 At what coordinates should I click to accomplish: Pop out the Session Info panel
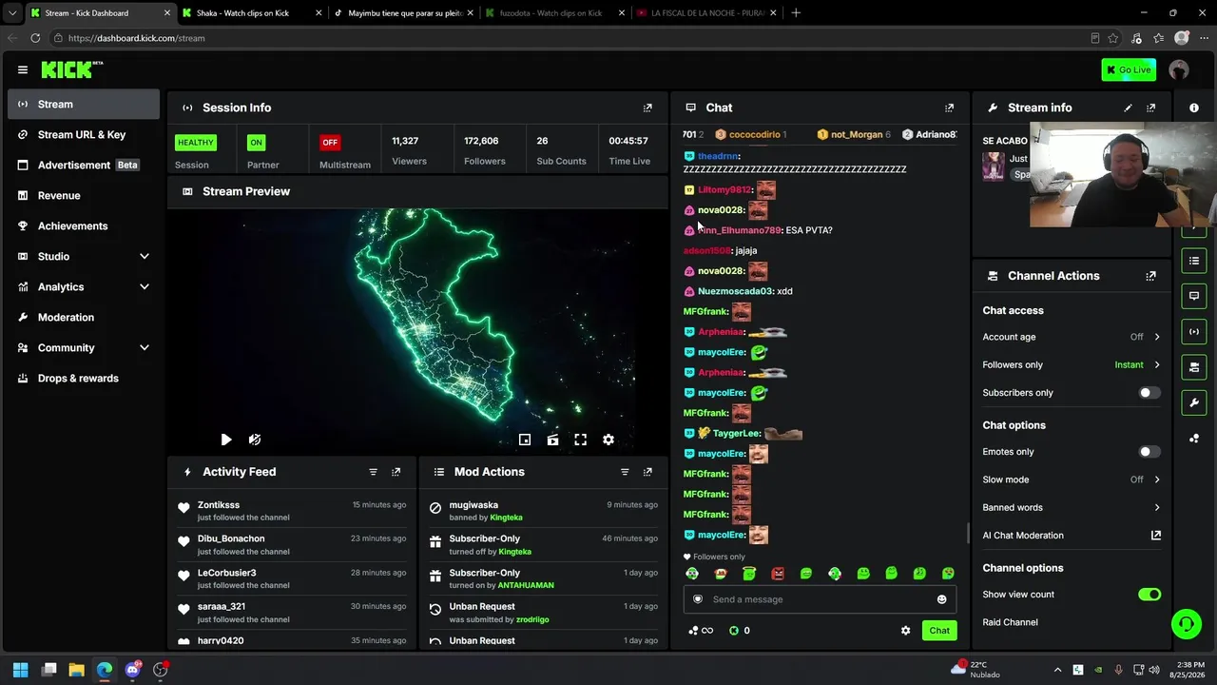click(647, 108)
